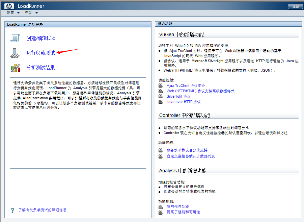Open the 帮助 menu
304x222 pixels.
click(29, 13)
